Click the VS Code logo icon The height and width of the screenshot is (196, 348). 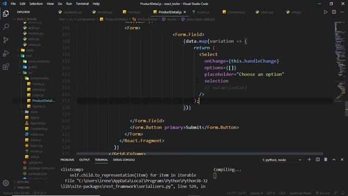[4, 4]
